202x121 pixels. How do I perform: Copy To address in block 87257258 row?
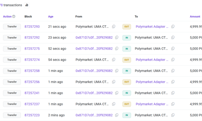[x=173, y=71]
